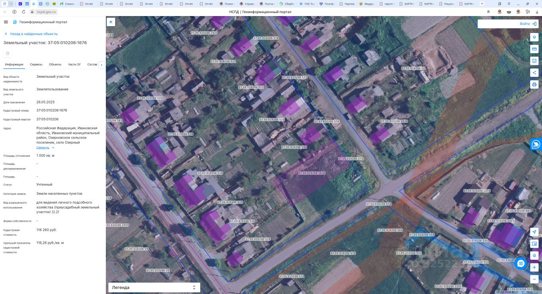Click the date value 26.05.2025
The image size is (542, 294).
click(x=45, y=102)
